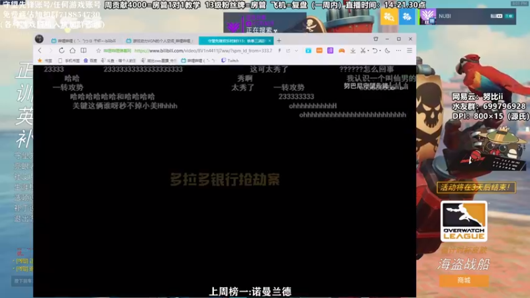Viewport: 530px width, 298px height.
Task: Open a new browser tab with plus
Action: pyautogui.click(x=279, y=40)
